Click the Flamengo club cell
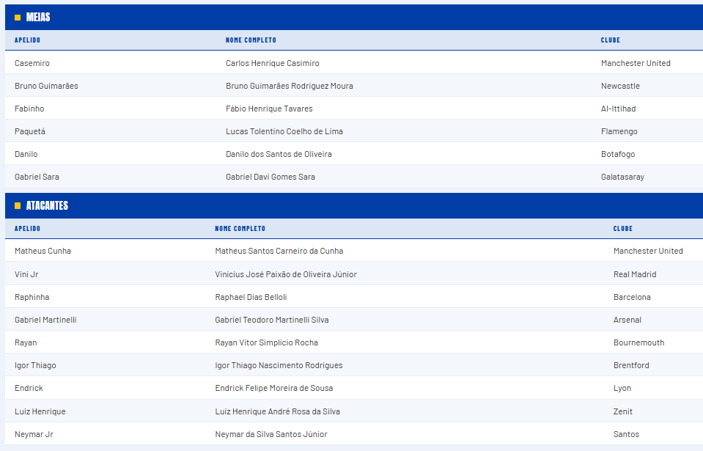Viewport: 703px width, 451px height. click(619, 132)
